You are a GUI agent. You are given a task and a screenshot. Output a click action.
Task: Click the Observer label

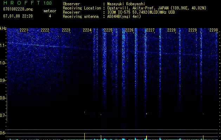tap(71, 4)
